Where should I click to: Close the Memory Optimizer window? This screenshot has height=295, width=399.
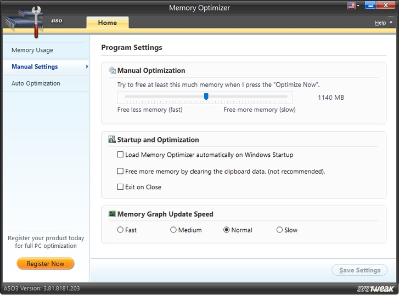(x=385, y=5)
